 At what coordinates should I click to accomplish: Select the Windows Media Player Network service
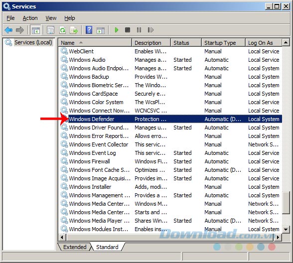(99, 221)
